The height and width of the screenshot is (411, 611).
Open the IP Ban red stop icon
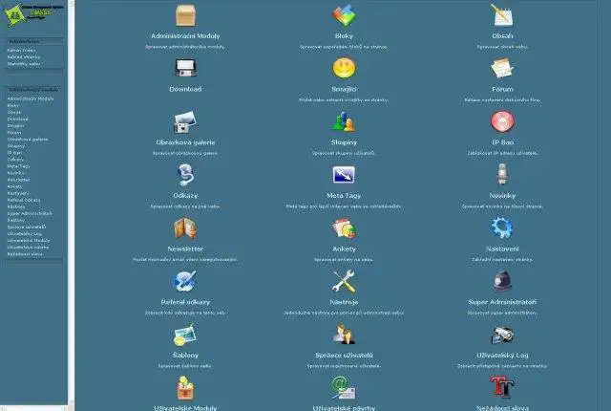tap(502, 121)
